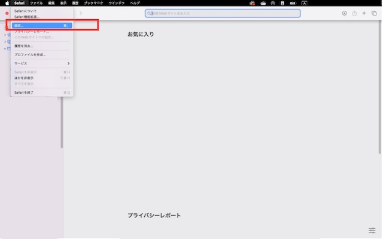Expand the サービス submenu
The width and height of the screenshot is (383, 239).
[42, 63]
